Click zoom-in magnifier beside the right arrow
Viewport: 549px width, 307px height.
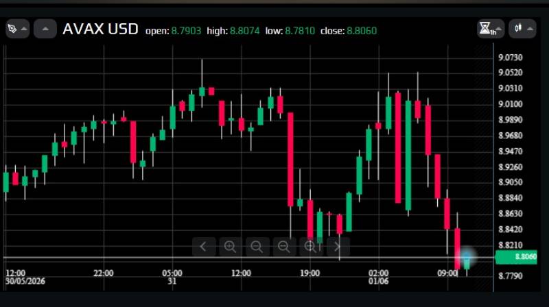[311, 247]
